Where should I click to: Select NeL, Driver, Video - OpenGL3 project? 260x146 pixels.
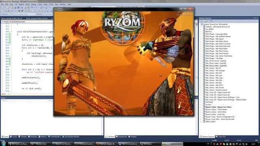pos(216,66)
